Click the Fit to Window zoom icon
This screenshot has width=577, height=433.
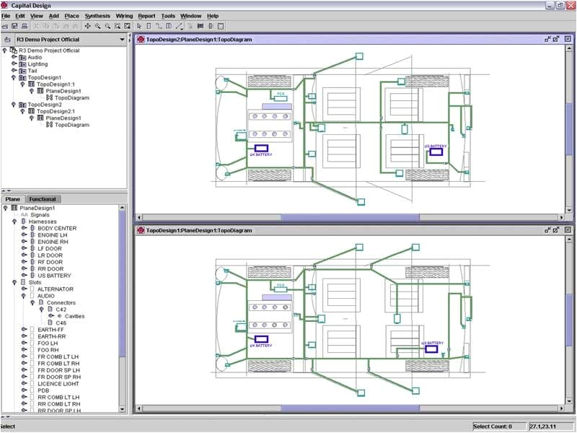[x=128, y=26]
